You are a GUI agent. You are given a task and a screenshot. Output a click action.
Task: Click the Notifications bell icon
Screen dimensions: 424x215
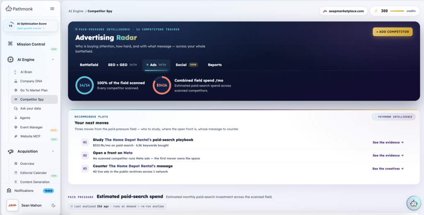pyautogui.click(x=9, y=191)
